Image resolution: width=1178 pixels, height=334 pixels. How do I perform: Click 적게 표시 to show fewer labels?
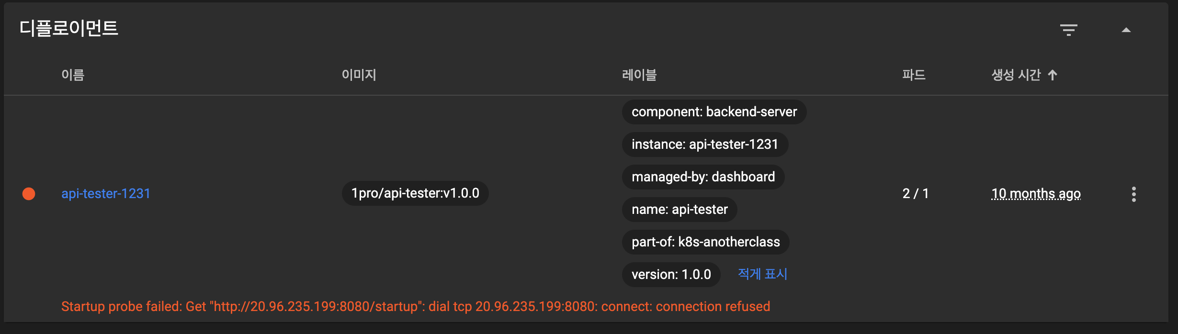[762, 274]
